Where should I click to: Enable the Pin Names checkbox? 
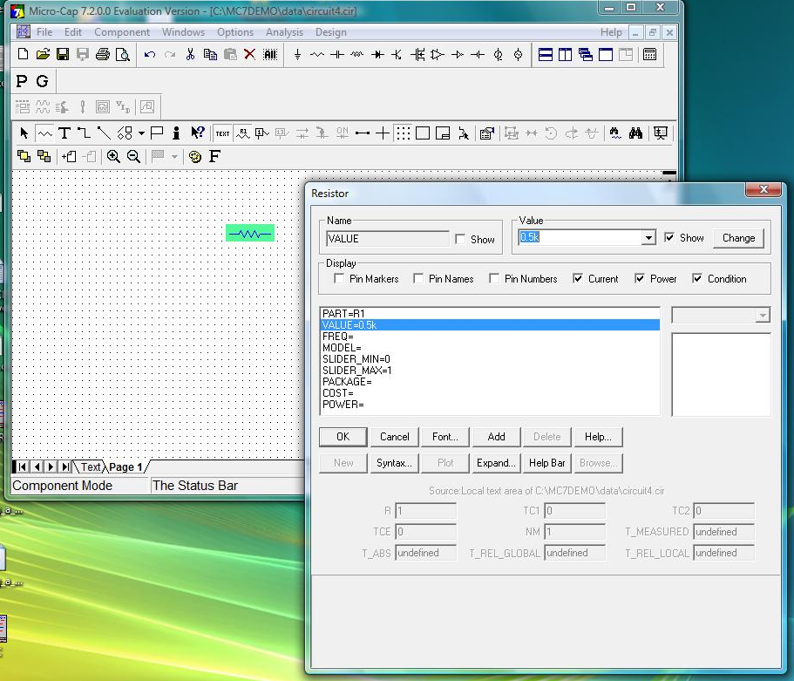[x=418, y=279]
